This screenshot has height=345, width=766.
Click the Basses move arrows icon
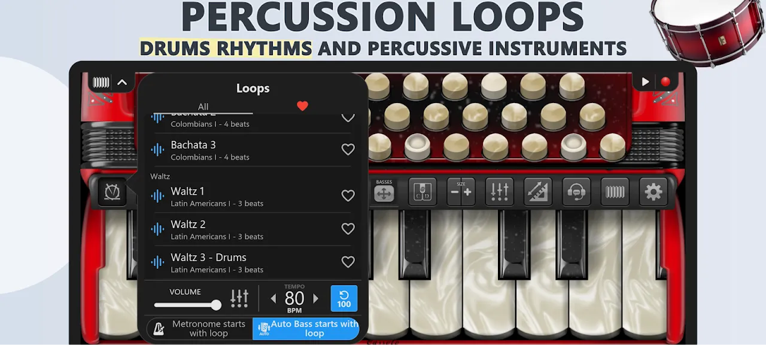[x=384, y=192]
